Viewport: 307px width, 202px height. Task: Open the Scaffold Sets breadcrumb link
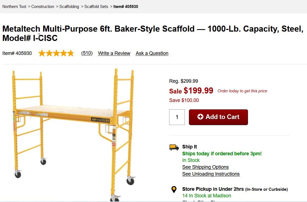pyautogui.click(x=96, y=6)
